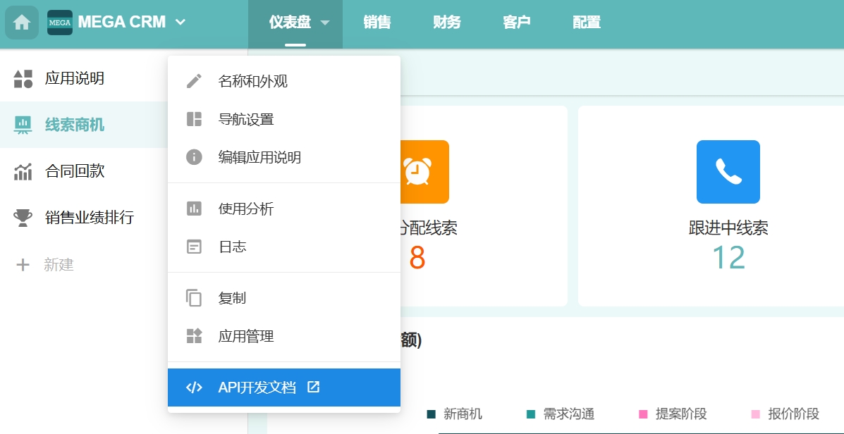Click the plus icon next to 新建

click(23, 265)
